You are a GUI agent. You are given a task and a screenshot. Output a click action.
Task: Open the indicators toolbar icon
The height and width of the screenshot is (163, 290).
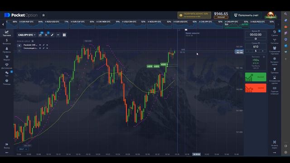(46, 35)
